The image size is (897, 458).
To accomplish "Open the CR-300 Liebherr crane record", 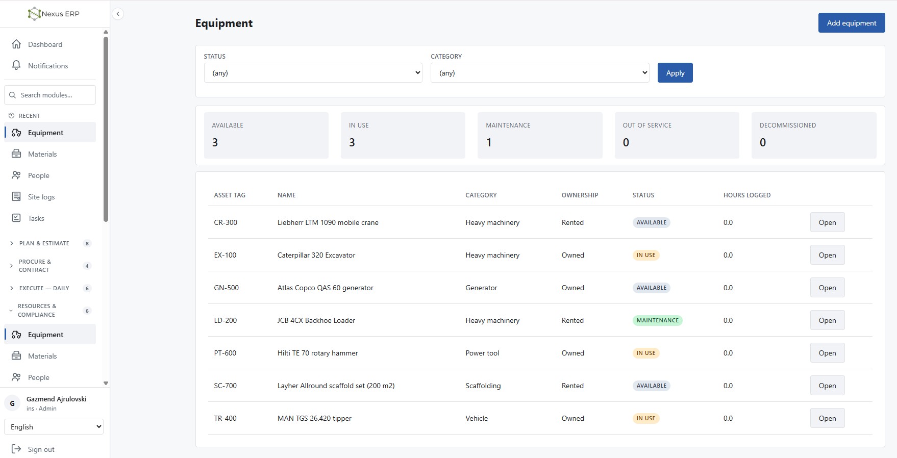I will 827,222.
